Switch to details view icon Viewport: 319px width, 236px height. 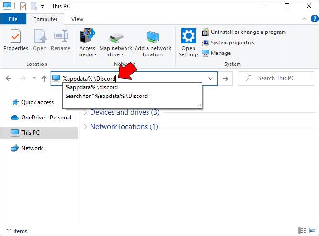coord(302,231)
